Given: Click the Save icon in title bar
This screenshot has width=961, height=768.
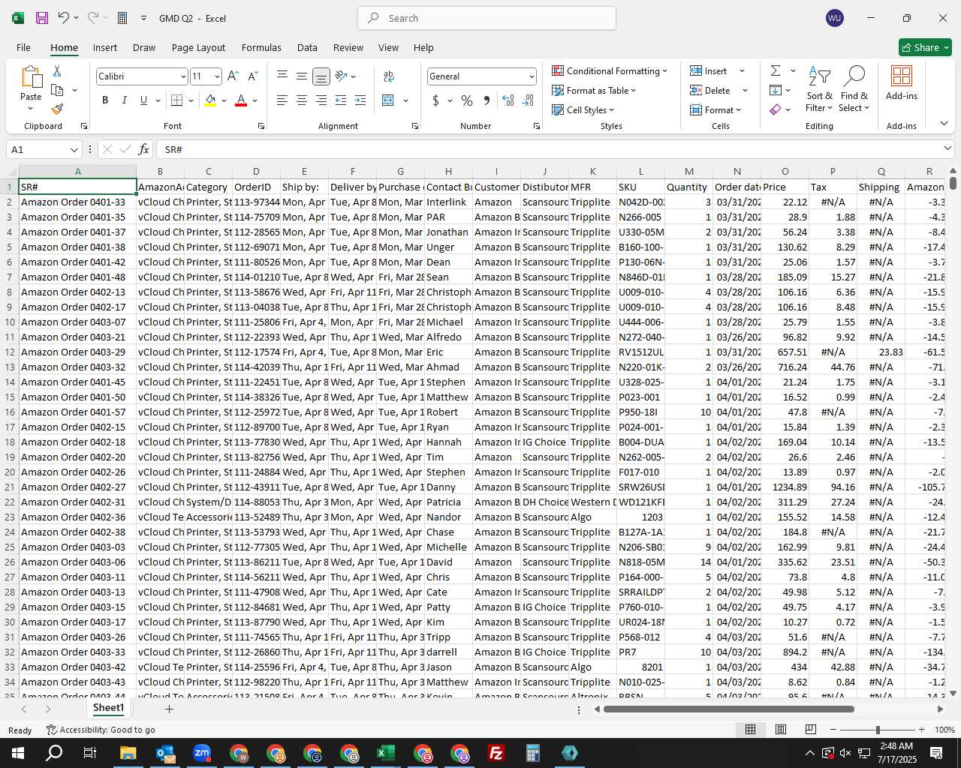Looking at the screenshot, I should tap(42, 18).
